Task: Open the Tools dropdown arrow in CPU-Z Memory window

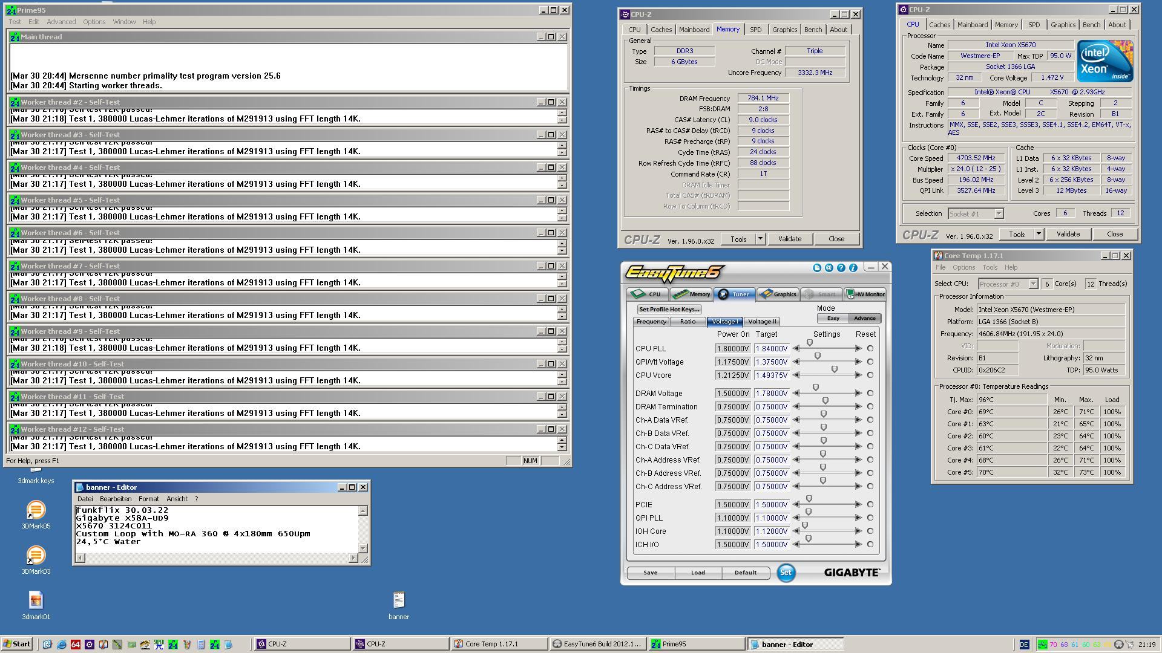Action: (x=760, y=239)
